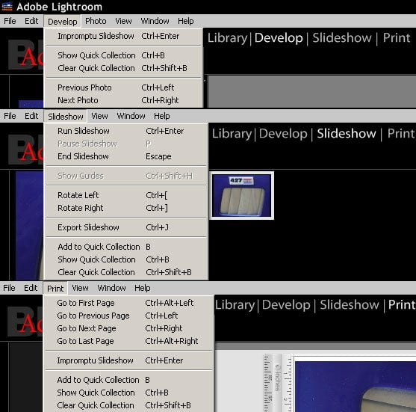Choose Export Slideshow in the Slideshow menu
This screenshot has width=416, height=412.
click(x=126, y=227)
